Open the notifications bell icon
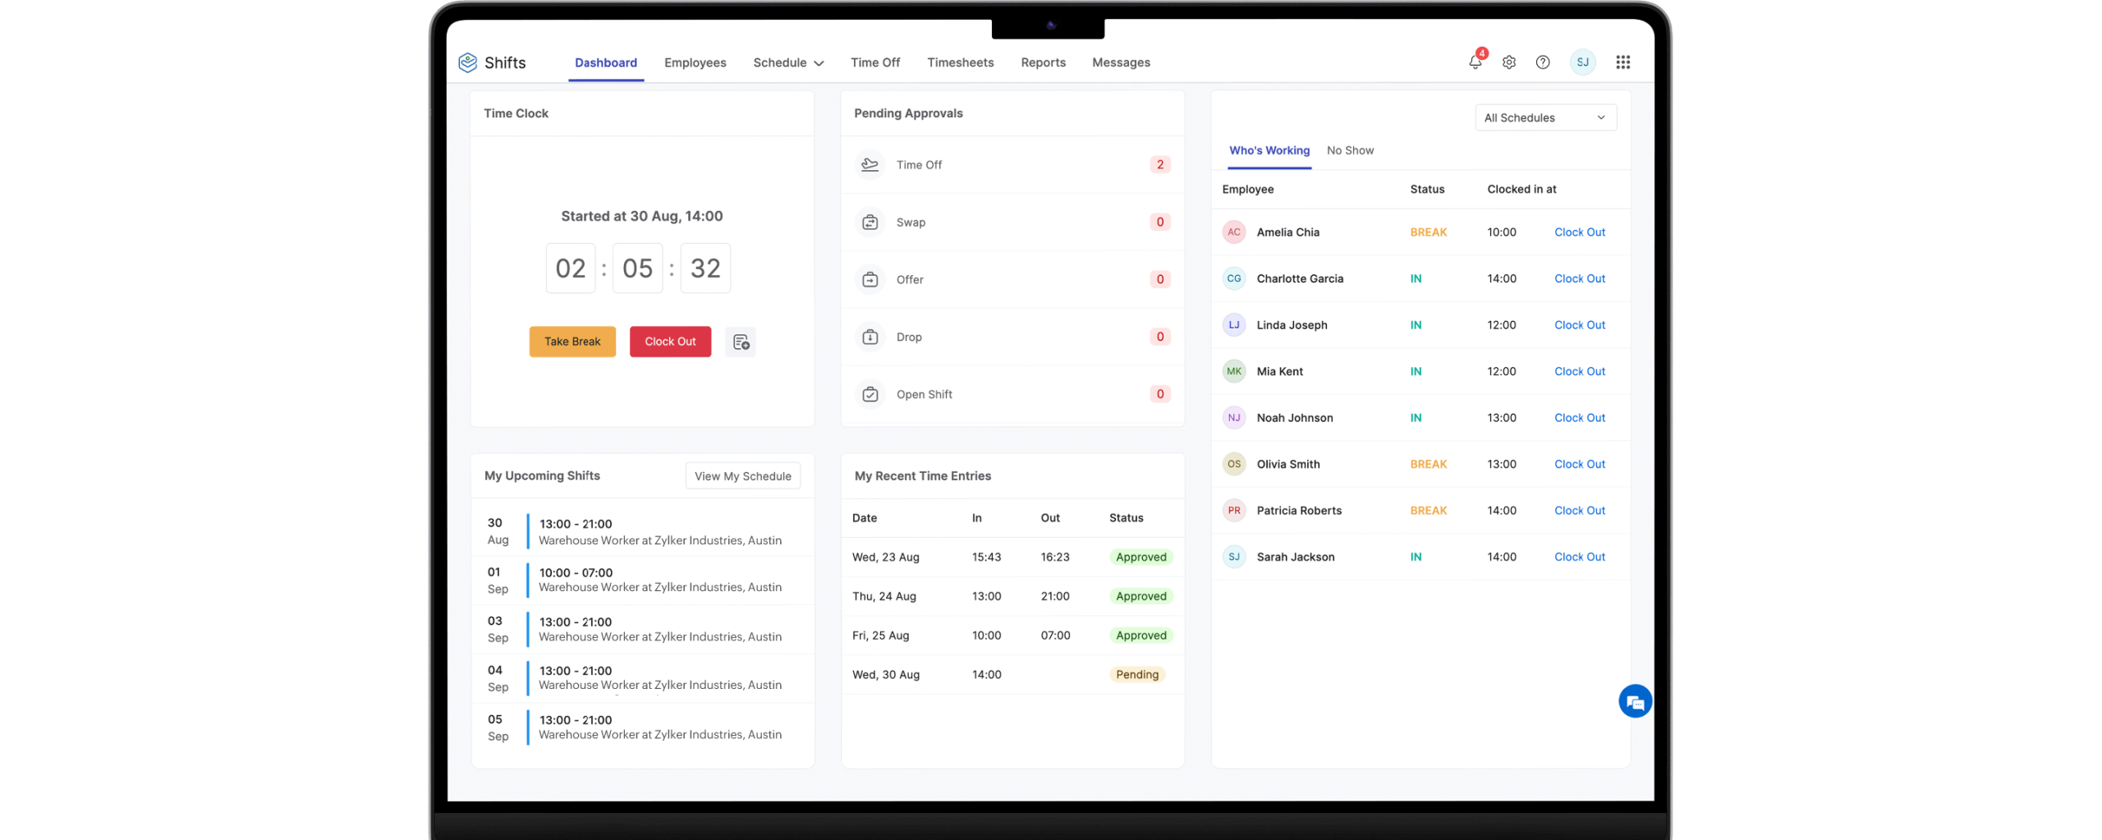 point(1475,62)
